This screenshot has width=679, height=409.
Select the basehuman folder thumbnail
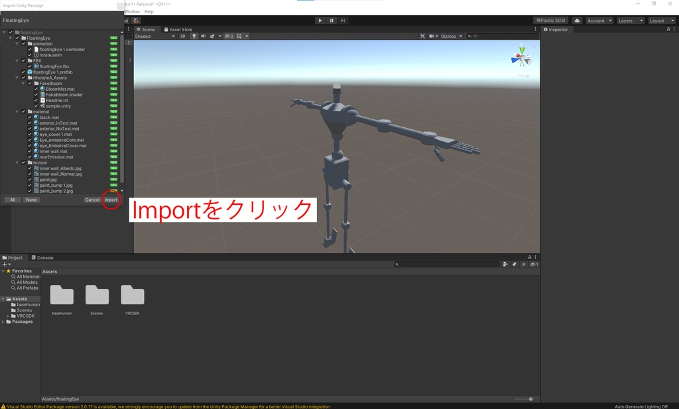(x=61, y=296)
